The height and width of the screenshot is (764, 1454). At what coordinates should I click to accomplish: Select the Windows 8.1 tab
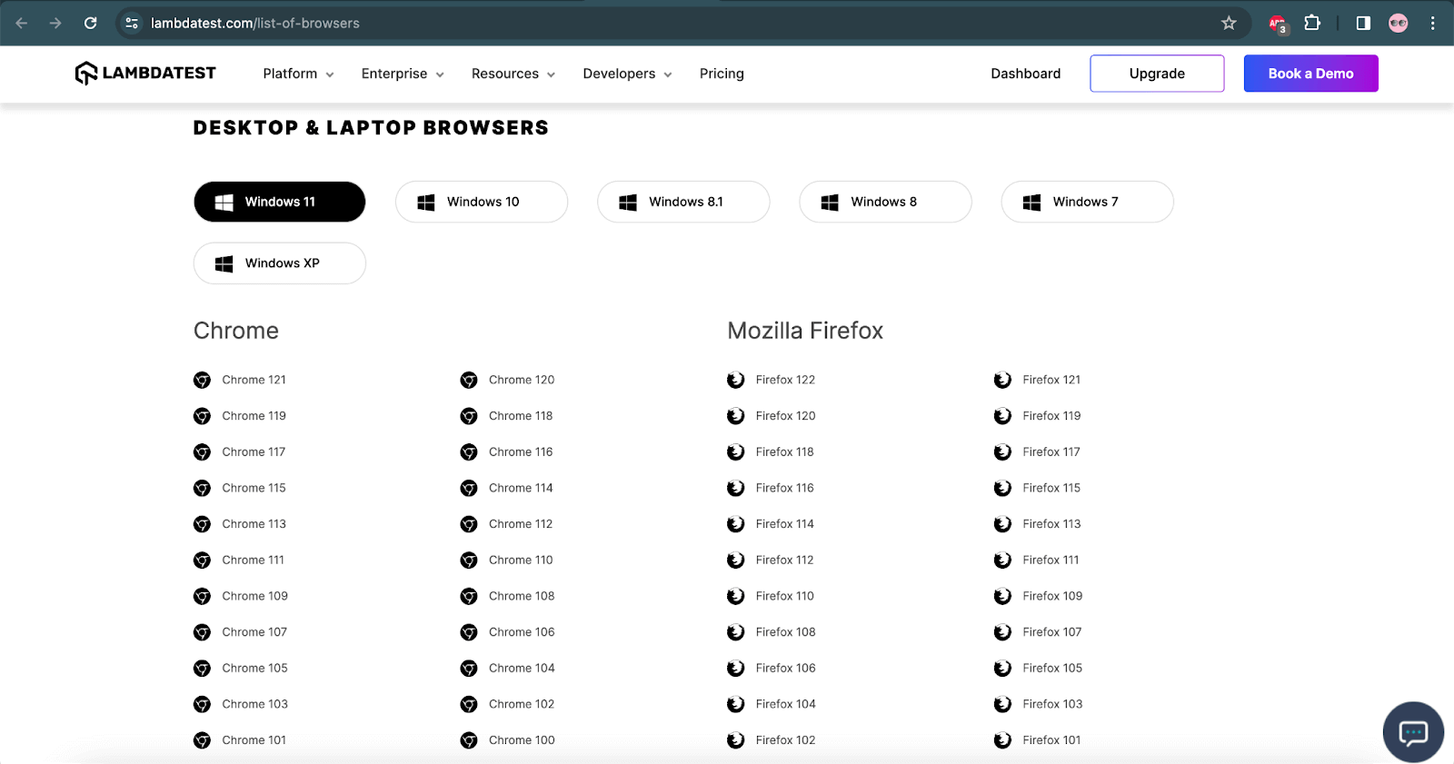(683, 202)
